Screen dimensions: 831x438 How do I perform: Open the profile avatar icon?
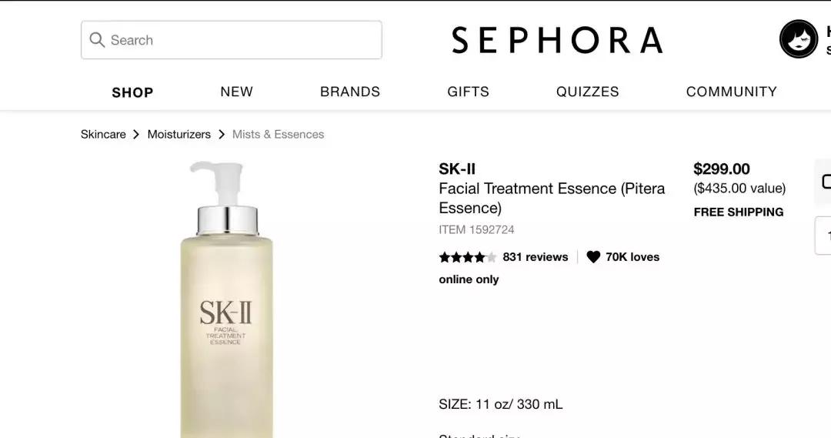pyautogui.click(x=798, y=38)
